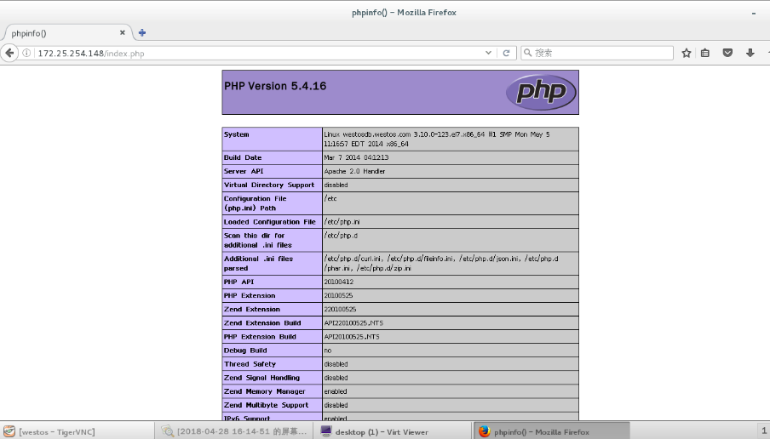Switch to westos - TigerVNC taskbar item
770x439 pixels.
pos(77,431)
